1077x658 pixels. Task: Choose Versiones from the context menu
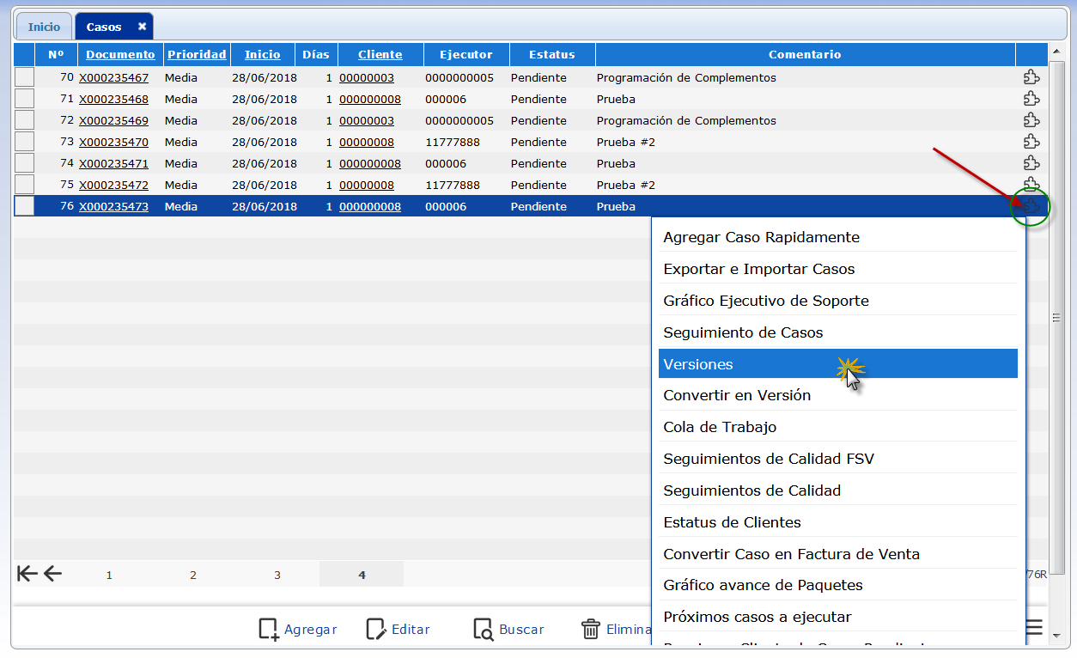(698, 364)
